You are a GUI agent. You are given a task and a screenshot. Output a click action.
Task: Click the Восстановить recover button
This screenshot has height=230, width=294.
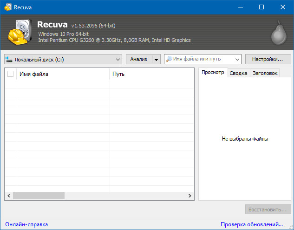tap(268, 210)
